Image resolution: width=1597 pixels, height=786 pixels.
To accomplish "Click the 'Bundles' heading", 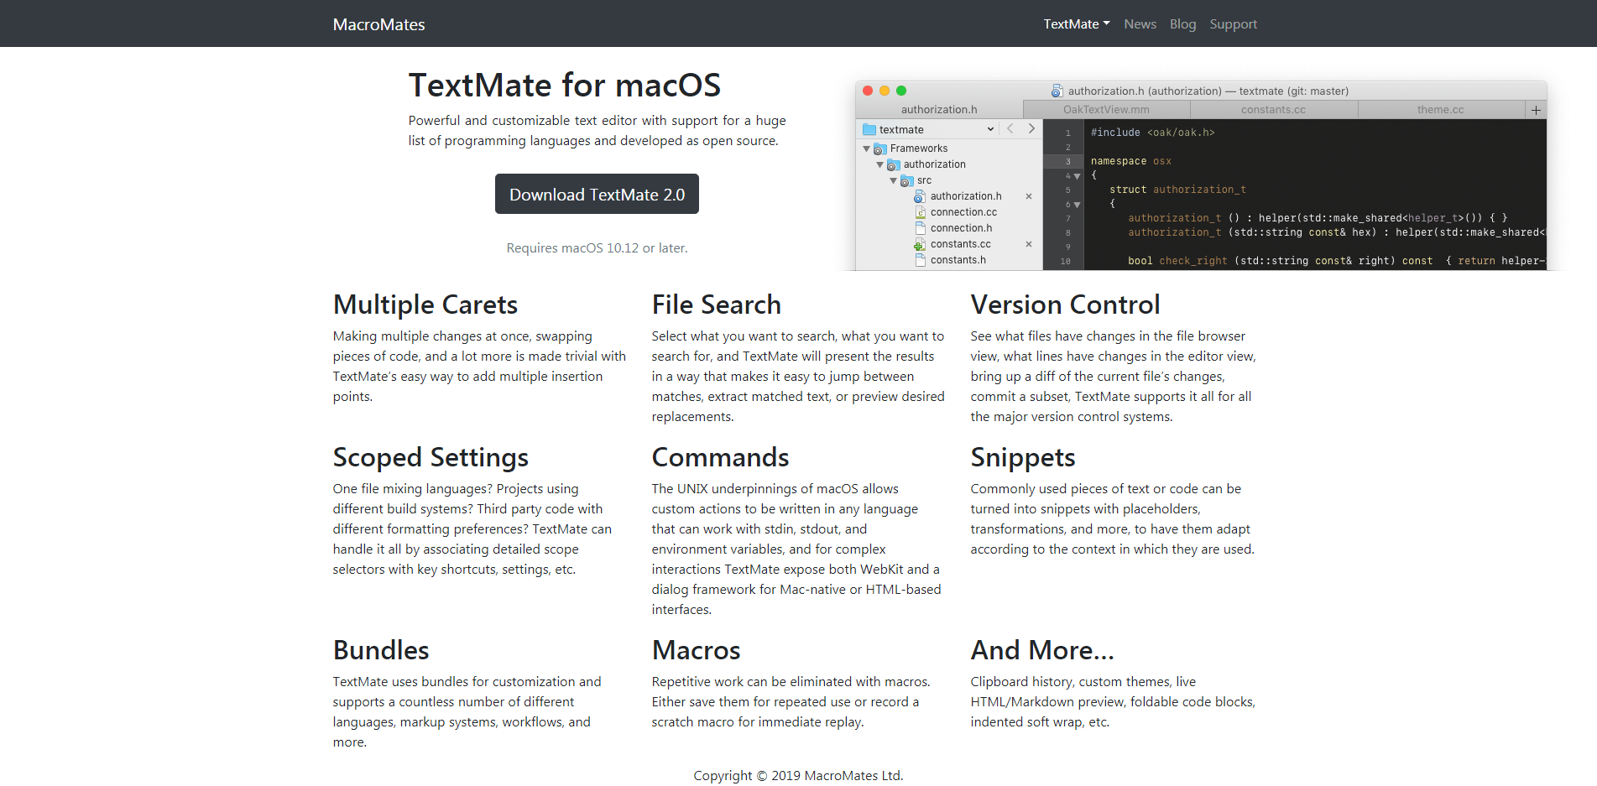I will pos(381,650).
